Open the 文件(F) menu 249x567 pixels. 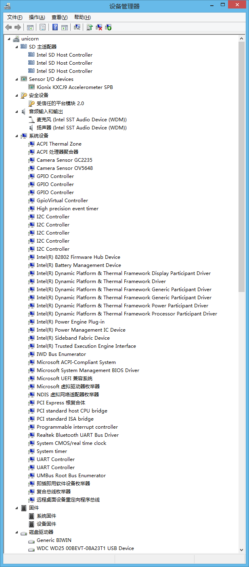pos(15,17)
